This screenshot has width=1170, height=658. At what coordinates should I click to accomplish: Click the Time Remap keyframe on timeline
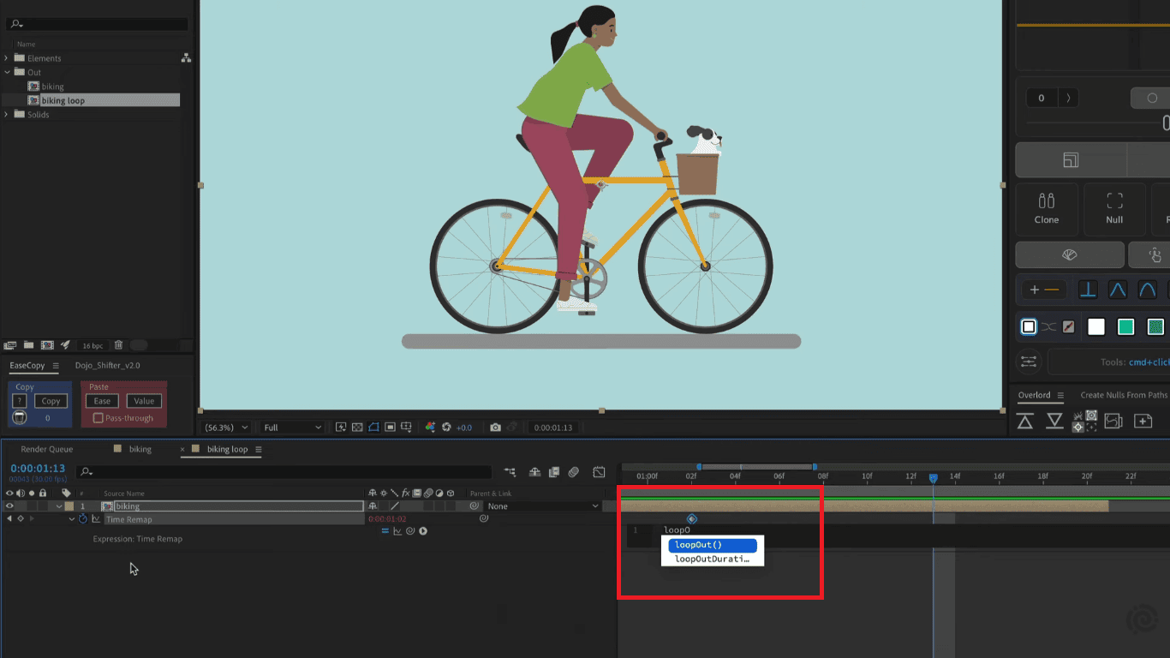(691, 518)
